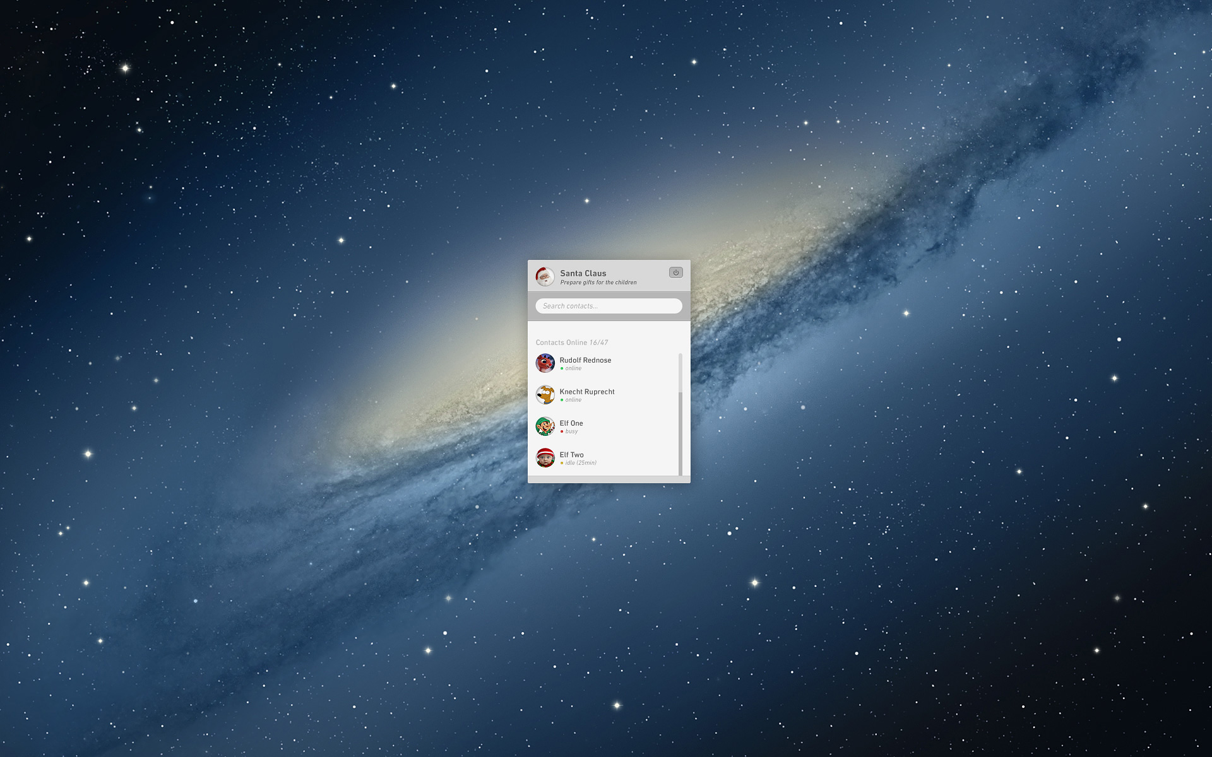Select the Elf One contact name
This screenshot has height=757, width=1212.
[x=571, y=423]
